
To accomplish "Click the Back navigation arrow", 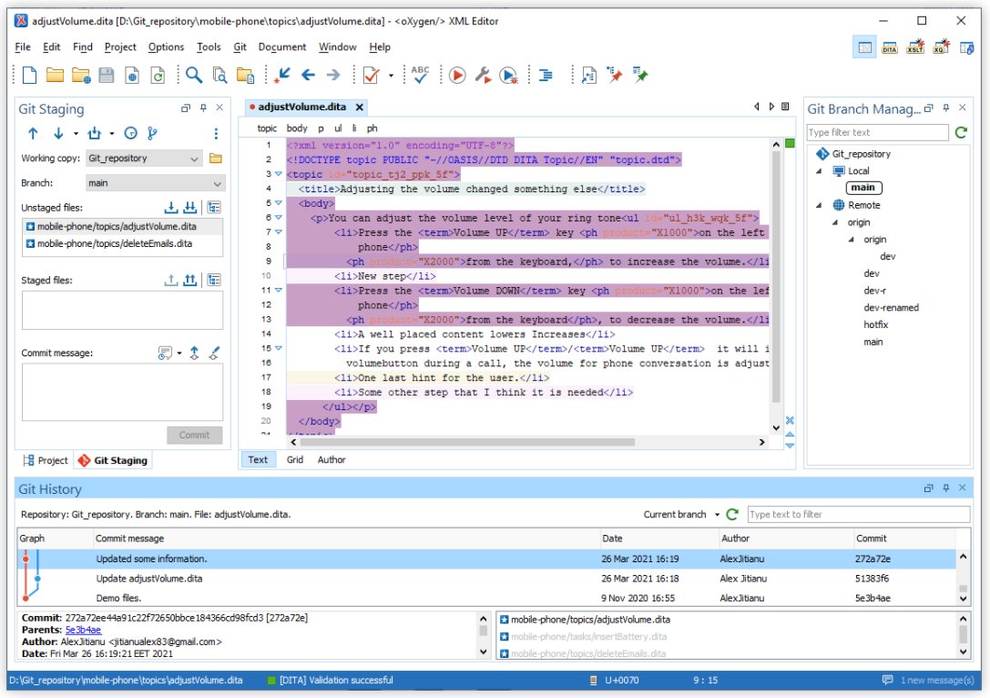I will pyautogui.click(x=308, y=75).
